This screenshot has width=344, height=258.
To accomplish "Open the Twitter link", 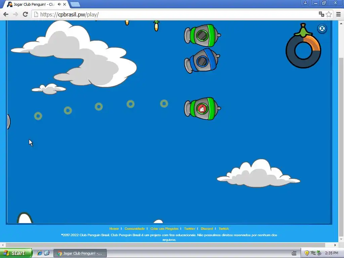I will (189, 228).
